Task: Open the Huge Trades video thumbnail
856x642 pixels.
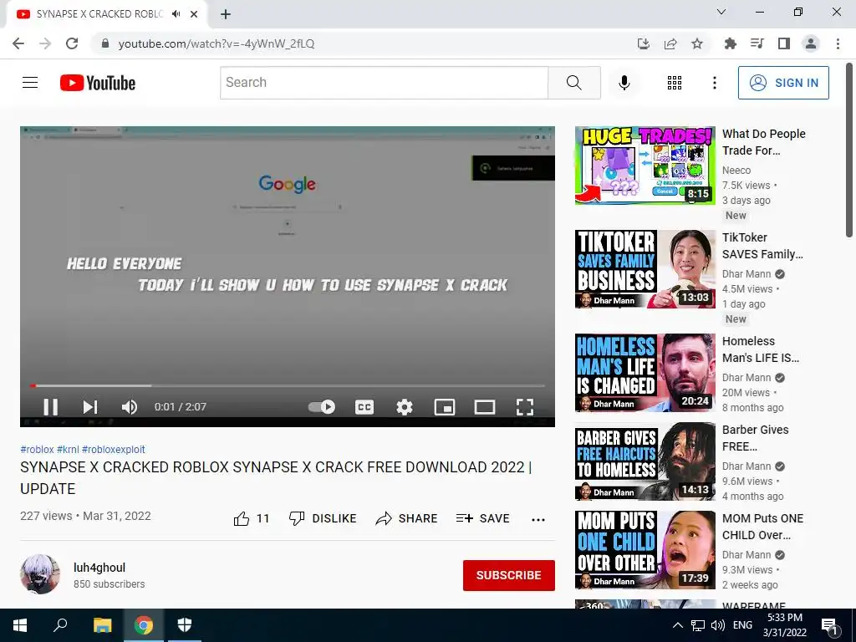Action: 645,166
